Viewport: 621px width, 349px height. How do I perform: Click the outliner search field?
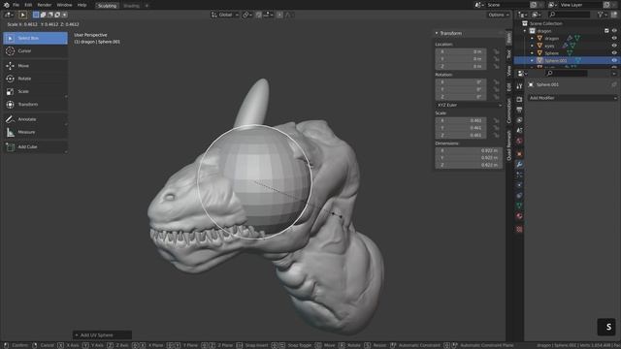tap(570, 15)
